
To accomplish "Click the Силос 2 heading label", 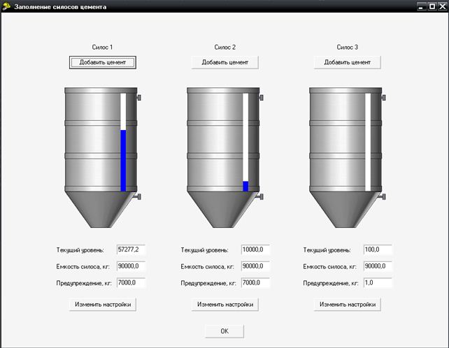I will pos(224,48).
